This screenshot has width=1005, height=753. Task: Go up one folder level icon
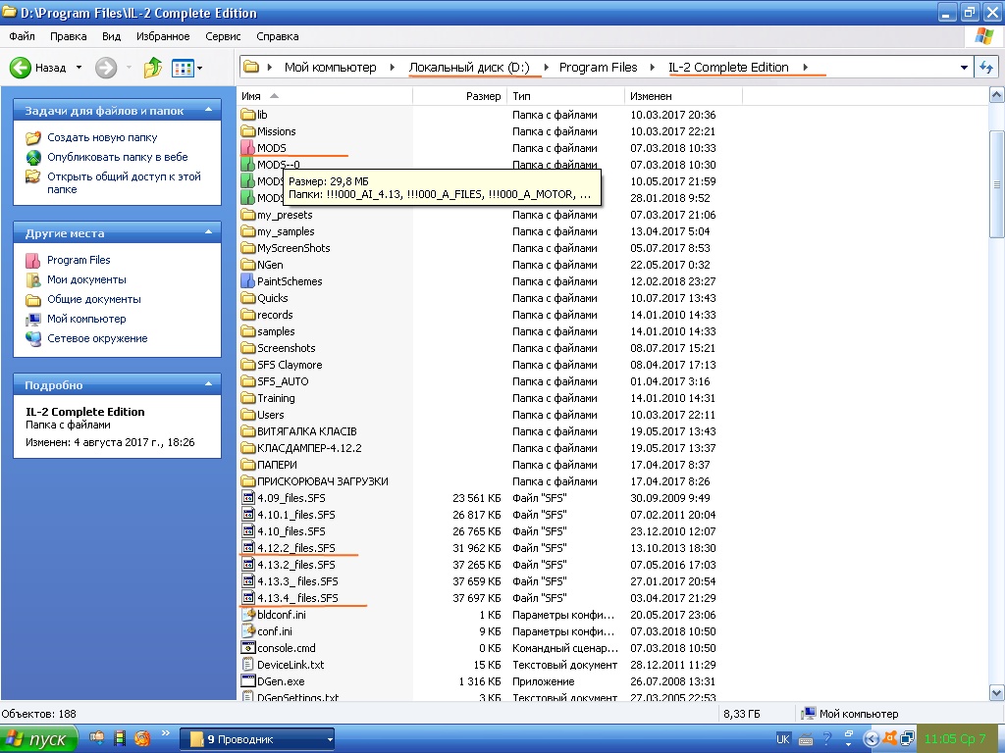[x=152, y=68]
